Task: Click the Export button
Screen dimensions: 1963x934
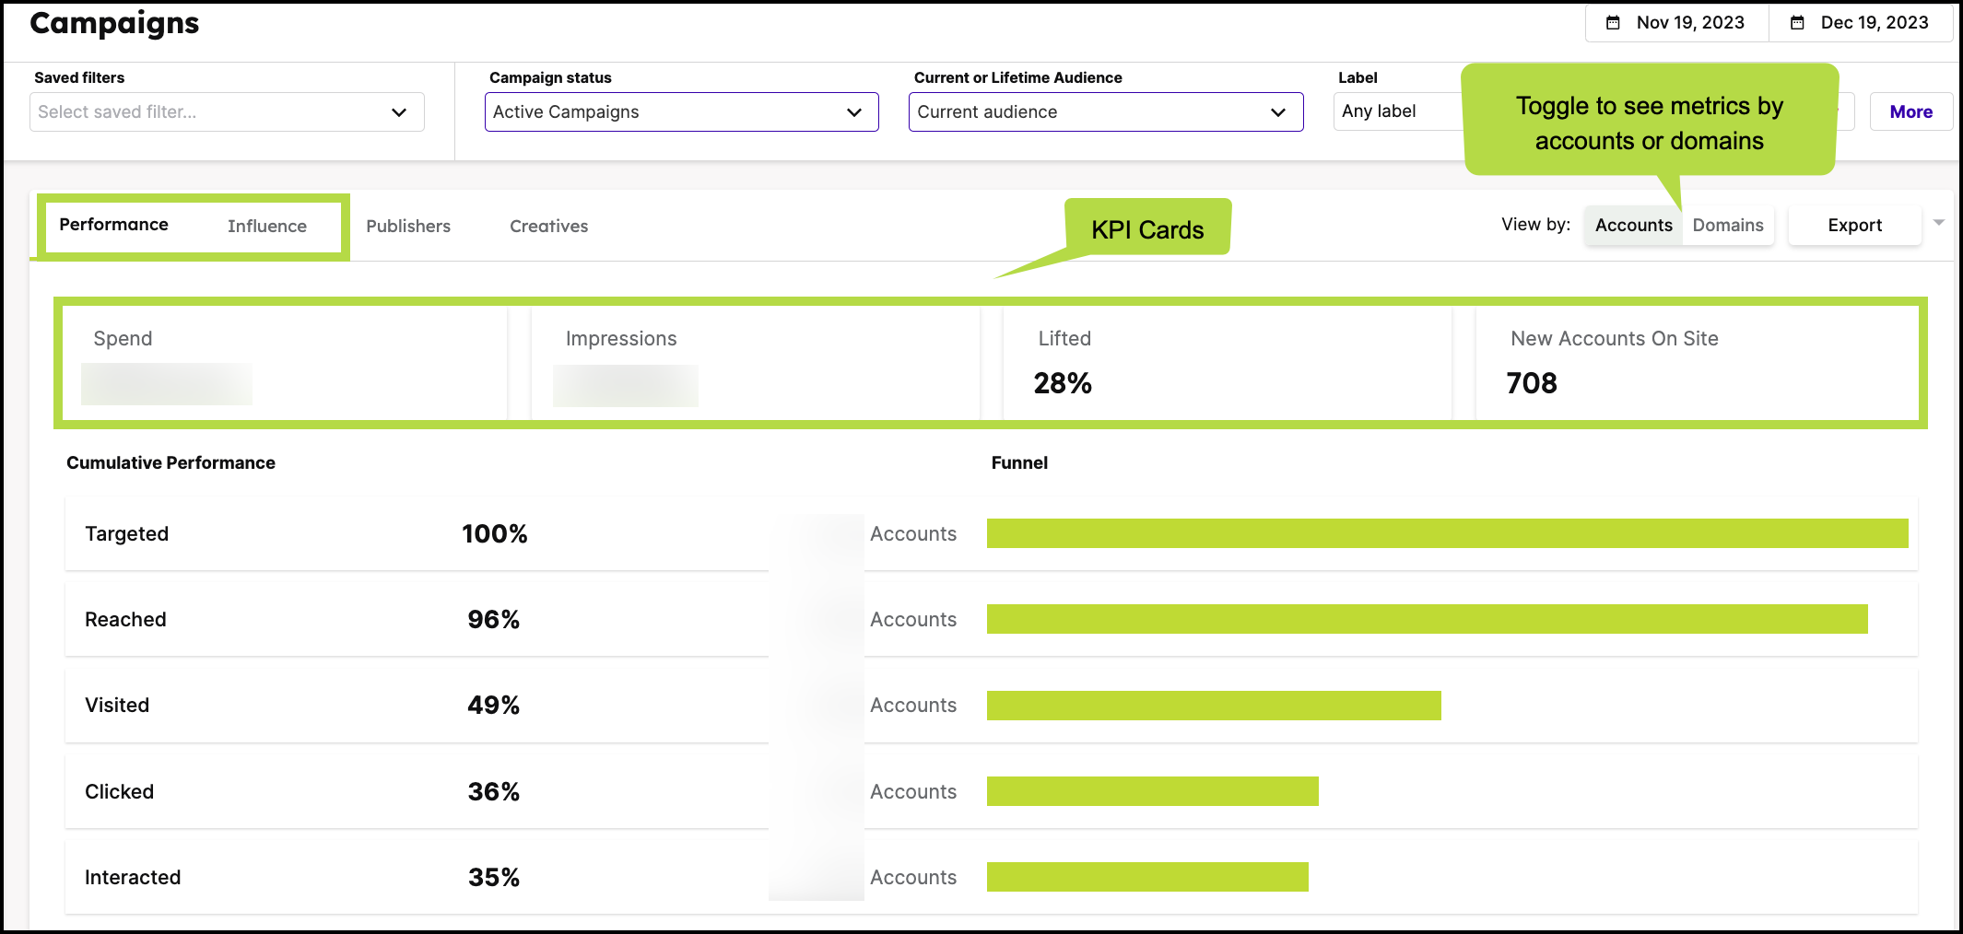Action: [1854, 225]
